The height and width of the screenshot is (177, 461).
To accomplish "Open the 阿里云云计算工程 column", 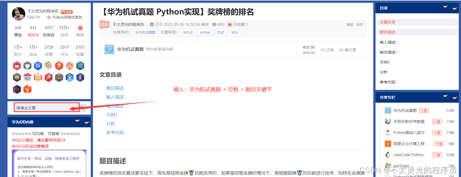I will (411, 144).
